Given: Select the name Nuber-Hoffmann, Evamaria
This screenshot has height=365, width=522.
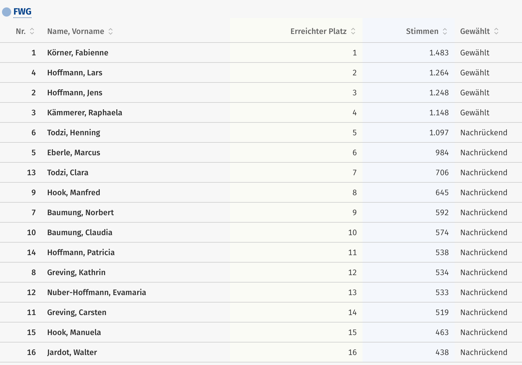Looking at the screenshot, I should (x=97, y=293).
